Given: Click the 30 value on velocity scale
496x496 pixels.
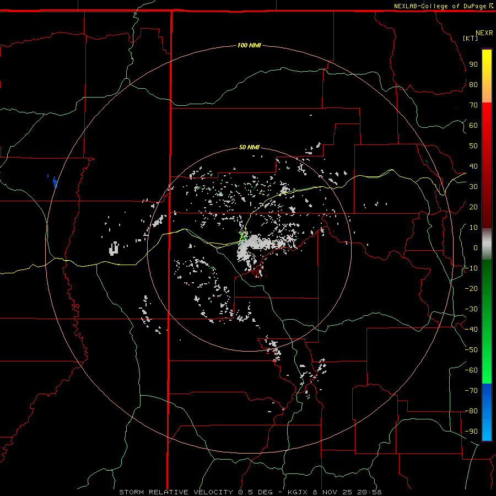Looking at the screenshot, I should pyautogui.click(x=473, y=187).
